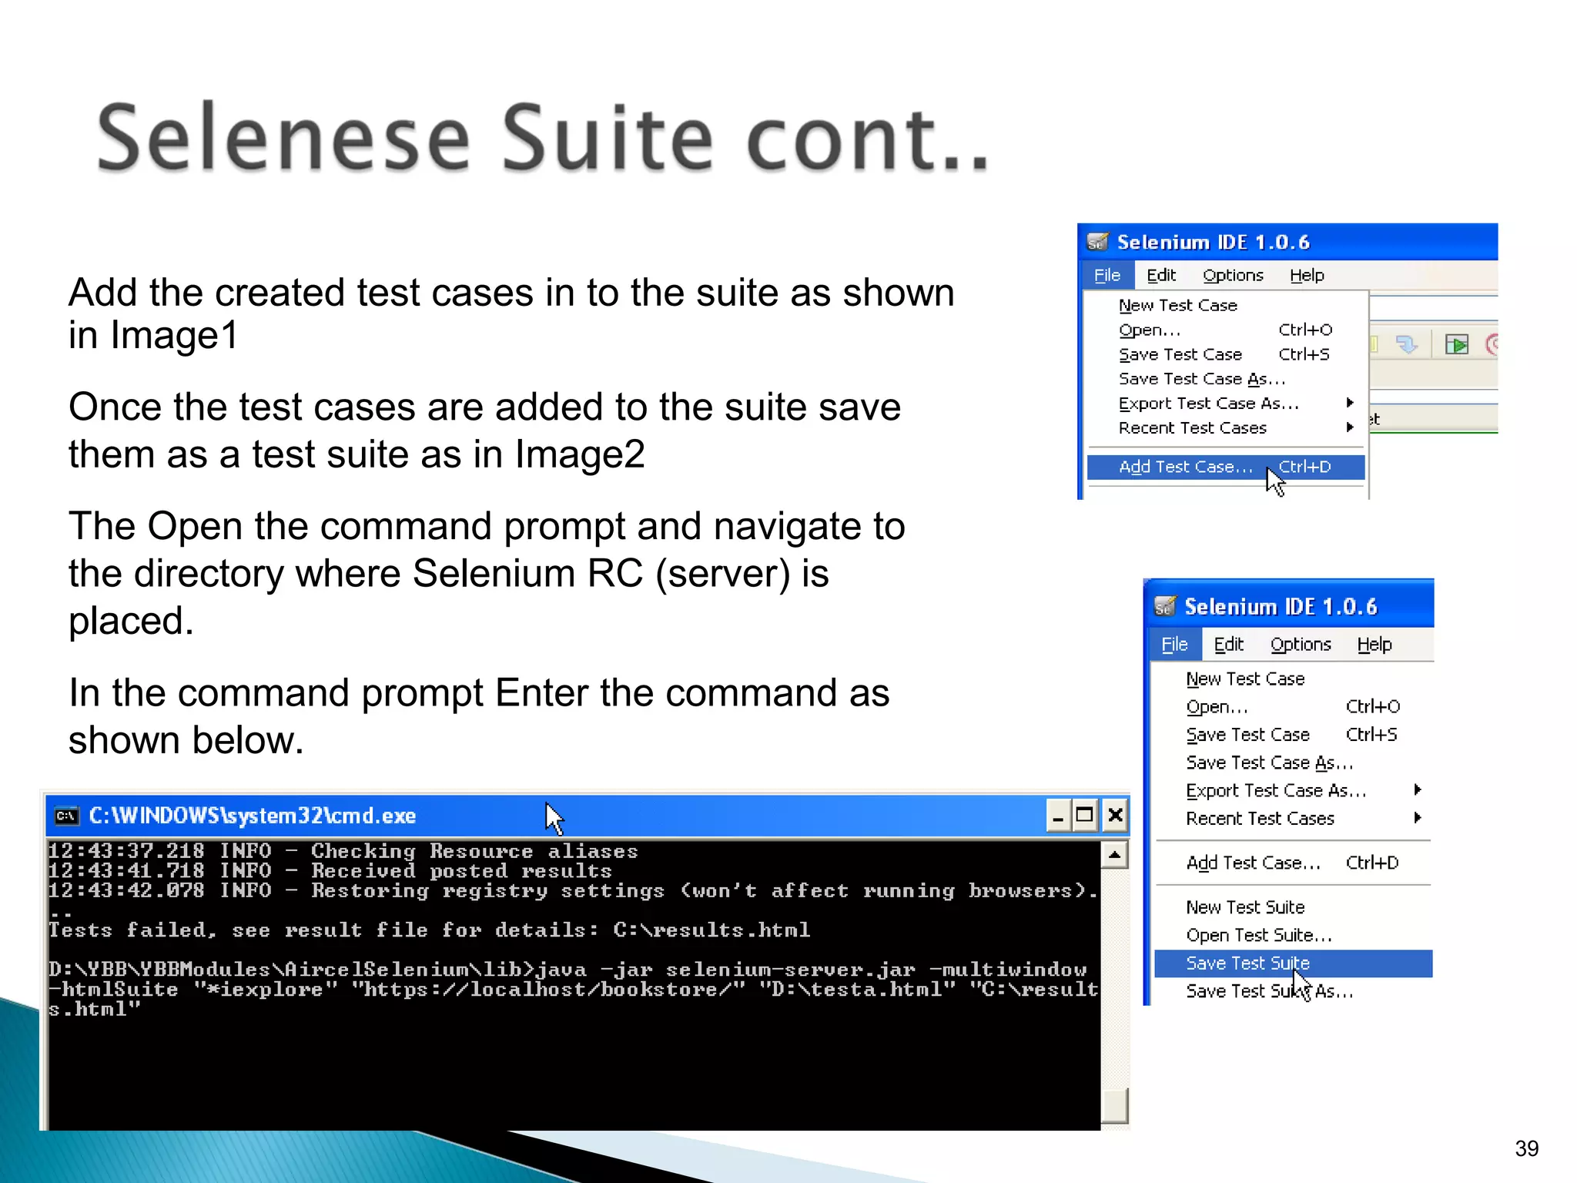This screenshot has height=1183, width=1577.
Task: Click 'Checking Resource aliases' log line
Action: point(343,851)
